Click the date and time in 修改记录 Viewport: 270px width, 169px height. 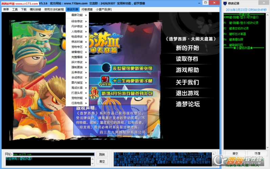246,10
